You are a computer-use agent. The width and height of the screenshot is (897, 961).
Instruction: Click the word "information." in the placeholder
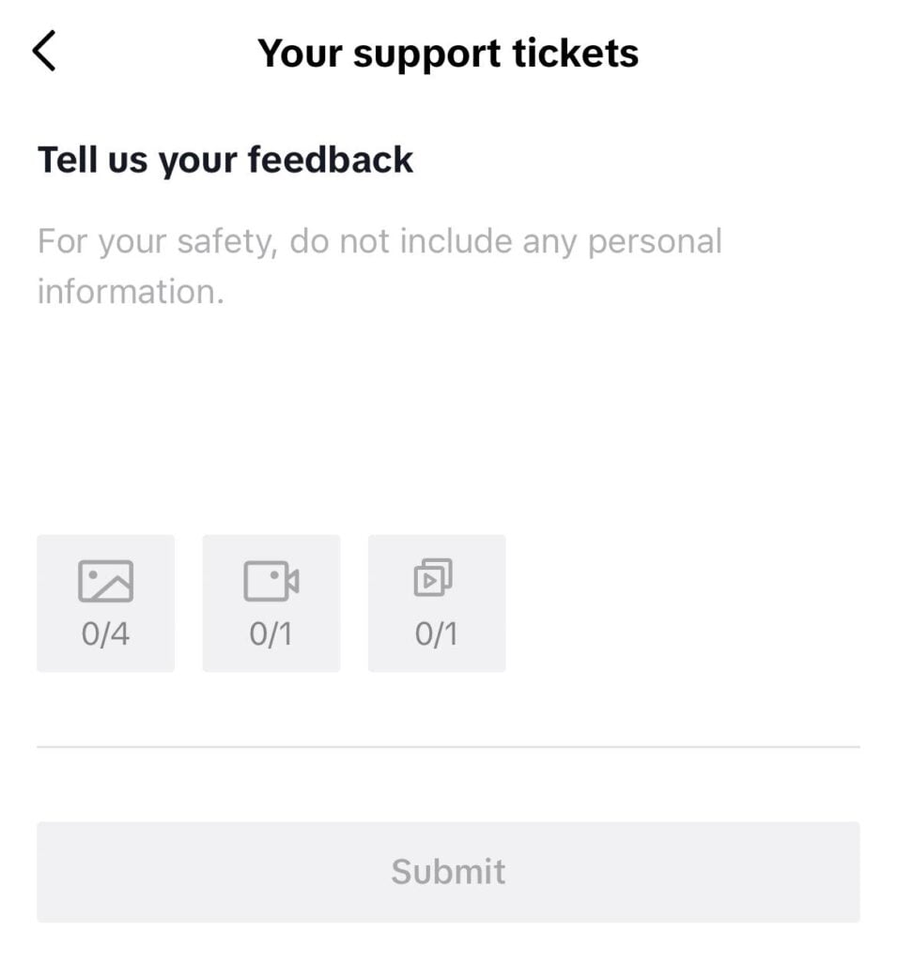coord(131,291)
